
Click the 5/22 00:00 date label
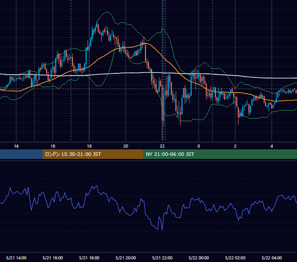[199, 258]
